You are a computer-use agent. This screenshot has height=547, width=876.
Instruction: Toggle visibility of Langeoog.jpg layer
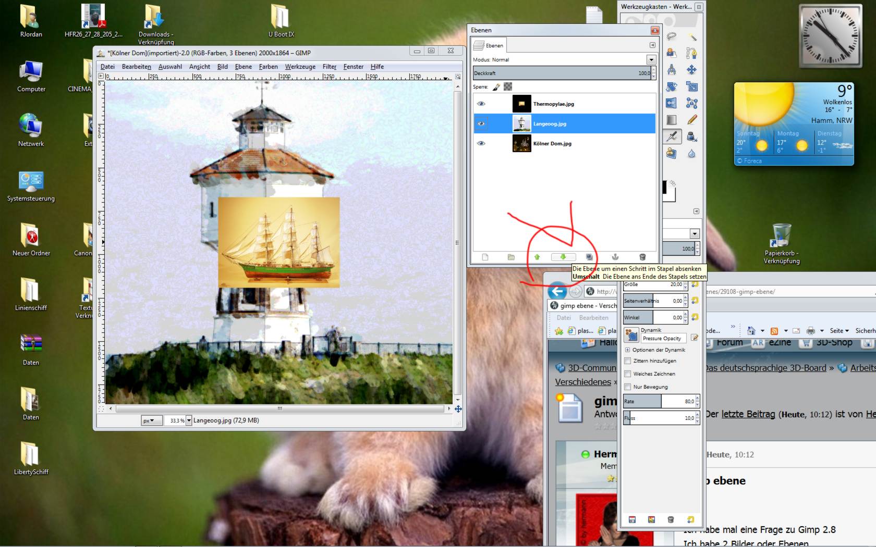[x=481, y=123]
